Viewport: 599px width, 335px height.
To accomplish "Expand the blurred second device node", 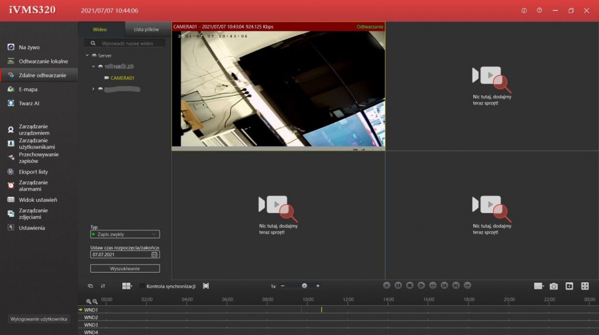I will (94, 89).
